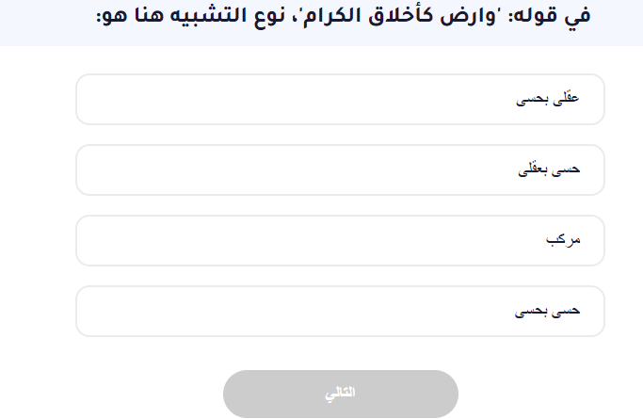Choose the third answer box
This screenshot has width=643, height=419.
click(340, 240)
